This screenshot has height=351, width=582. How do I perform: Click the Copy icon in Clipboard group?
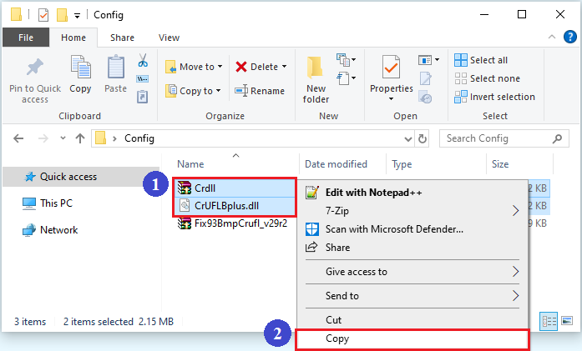81,68
